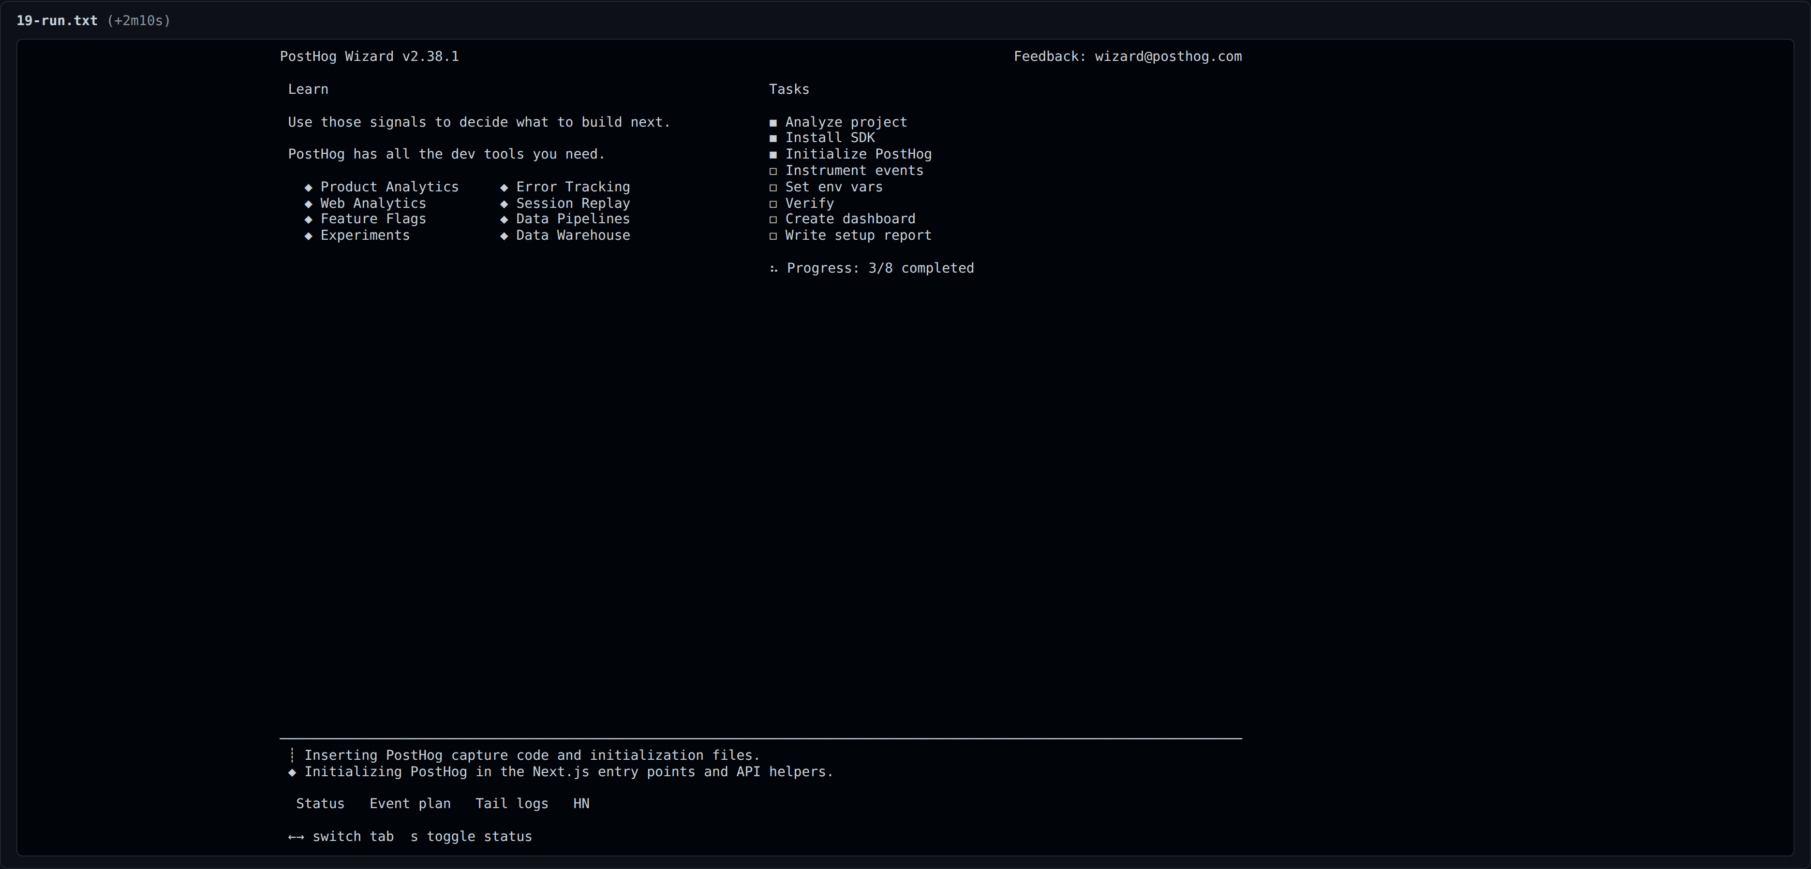Click the Instrument events task label
This screenshot has height=869, width=1811.
tap(854, 171)
